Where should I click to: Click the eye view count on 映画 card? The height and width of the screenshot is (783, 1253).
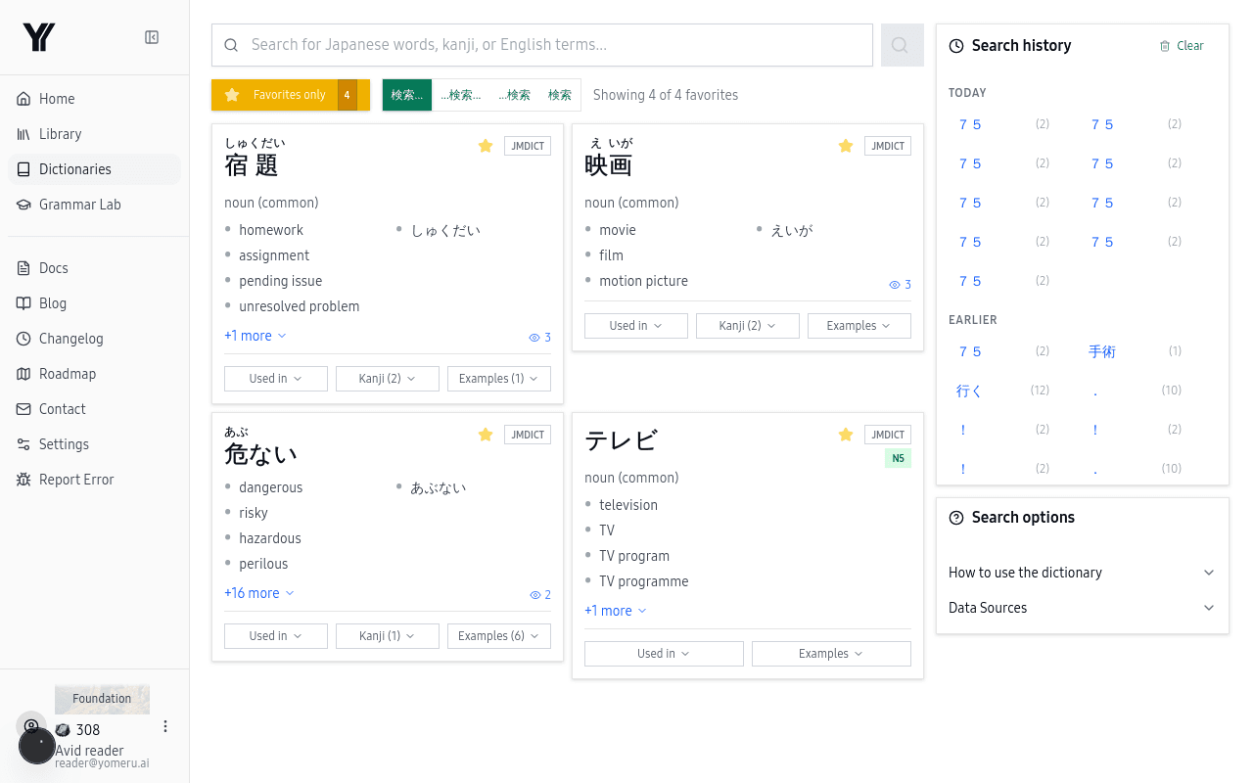click(900, 285)
